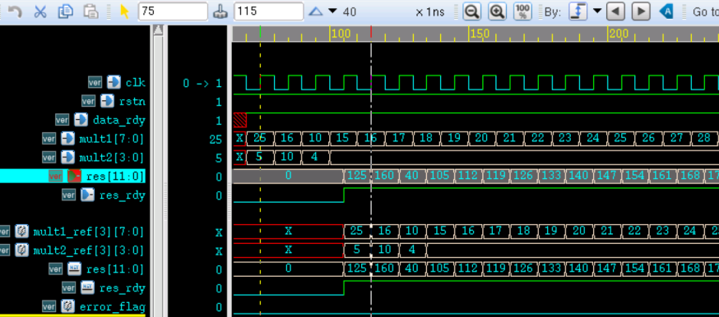Click the delta triangle icon
Viewport: 719px width, 317px height.
tap(315, 11)
